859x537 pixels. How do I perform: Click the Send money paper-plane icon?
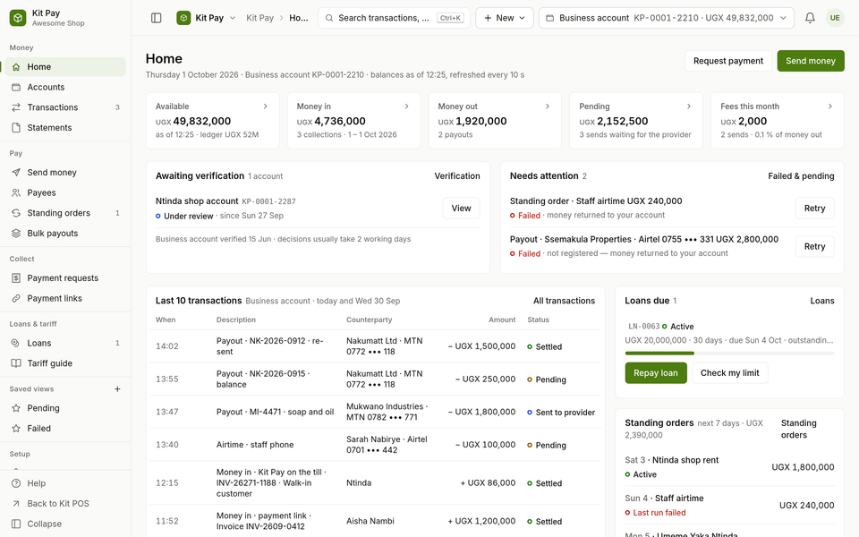tap(16, 173)
